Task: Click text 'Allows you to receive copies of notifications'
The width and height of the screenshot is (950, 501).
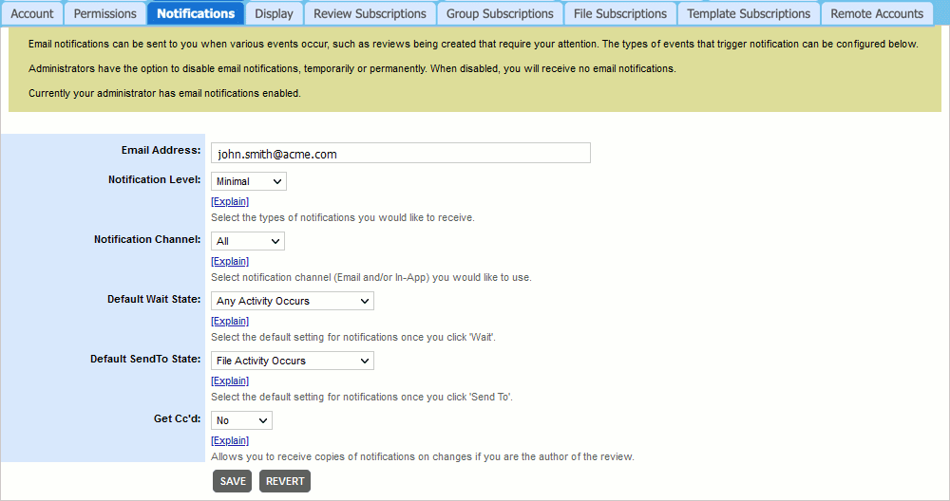Action: 423,456
